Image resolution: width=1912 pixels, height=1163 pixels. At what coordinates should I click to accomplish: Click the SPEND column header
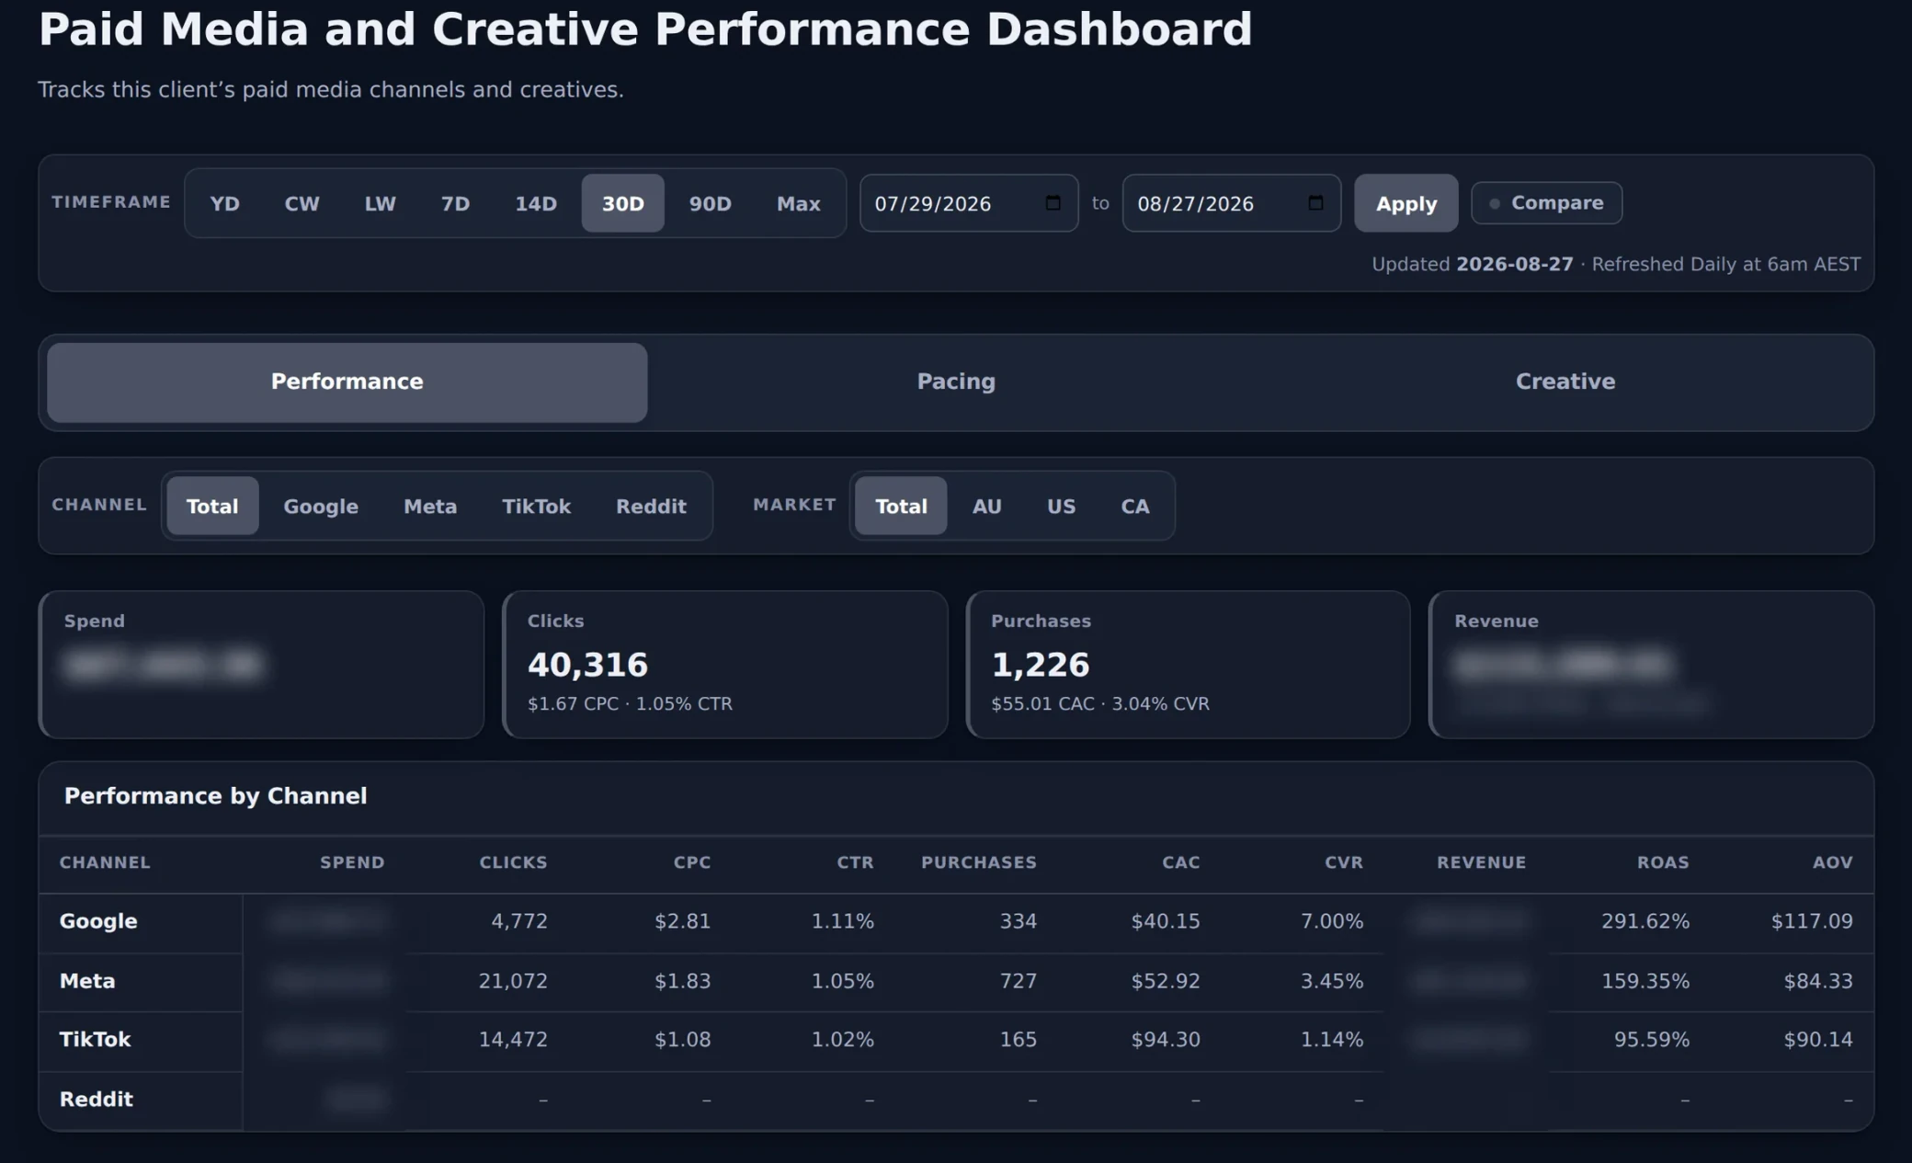point(352,862)
